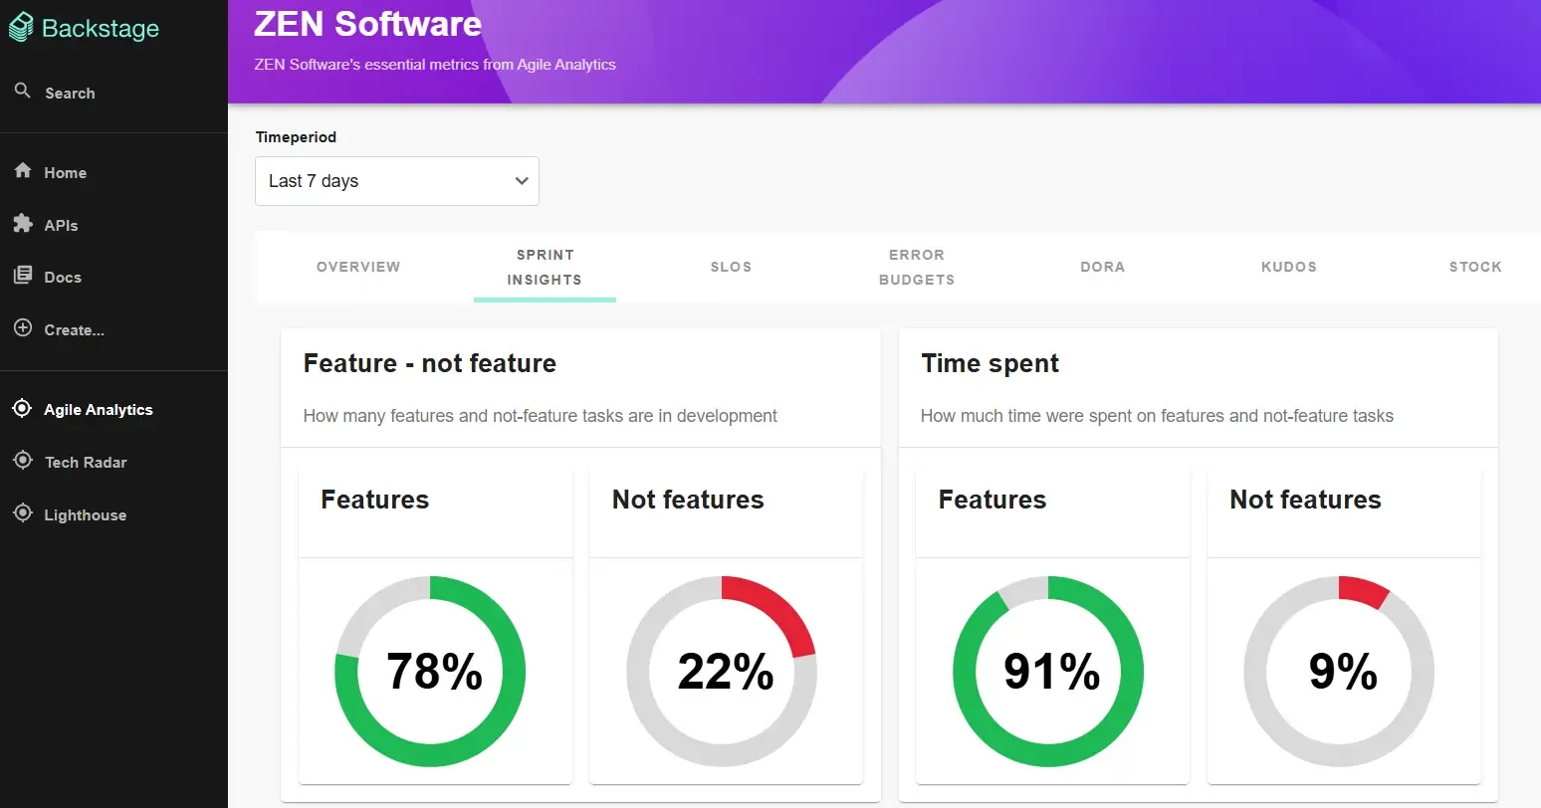
Task: Click the 91% Features time spent donut
Action: (1048, 671)
